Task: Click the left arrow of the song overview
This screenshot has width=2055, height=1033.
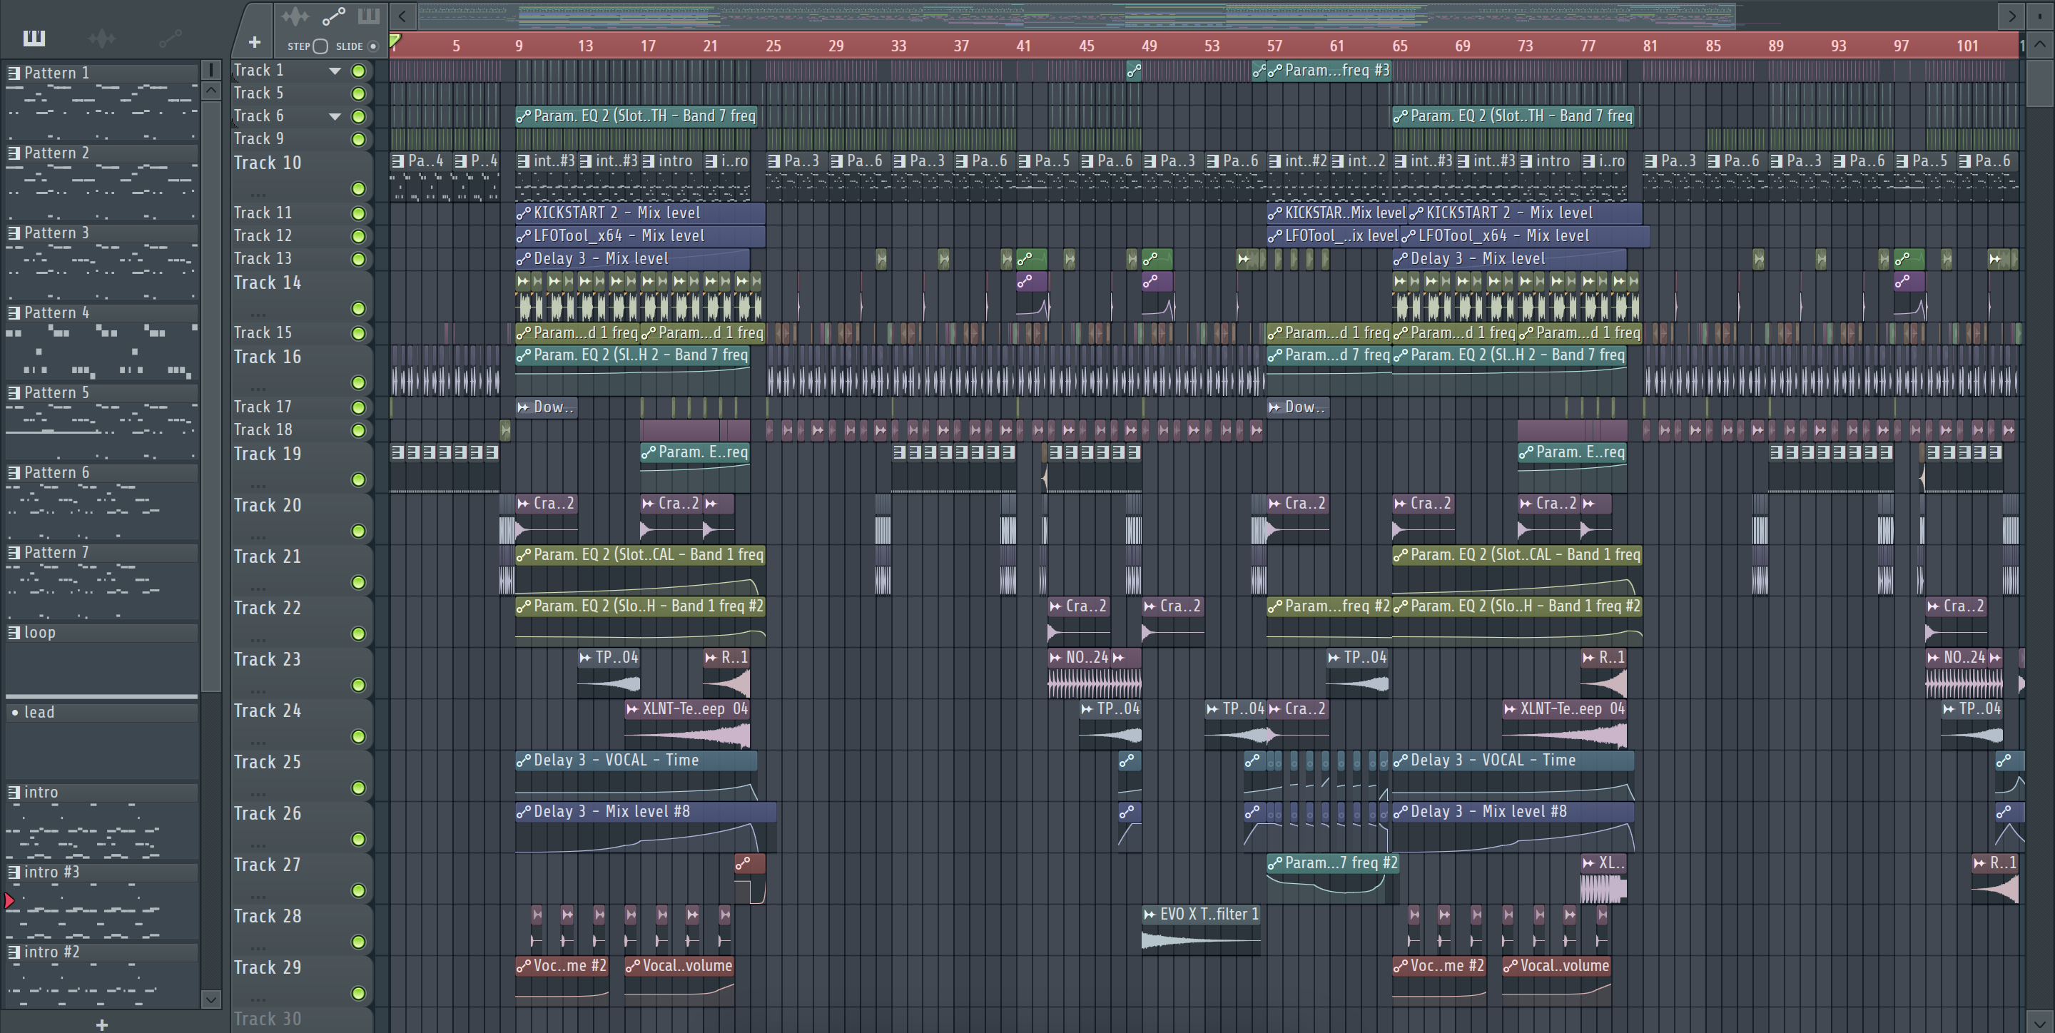Action: point(403,15)
